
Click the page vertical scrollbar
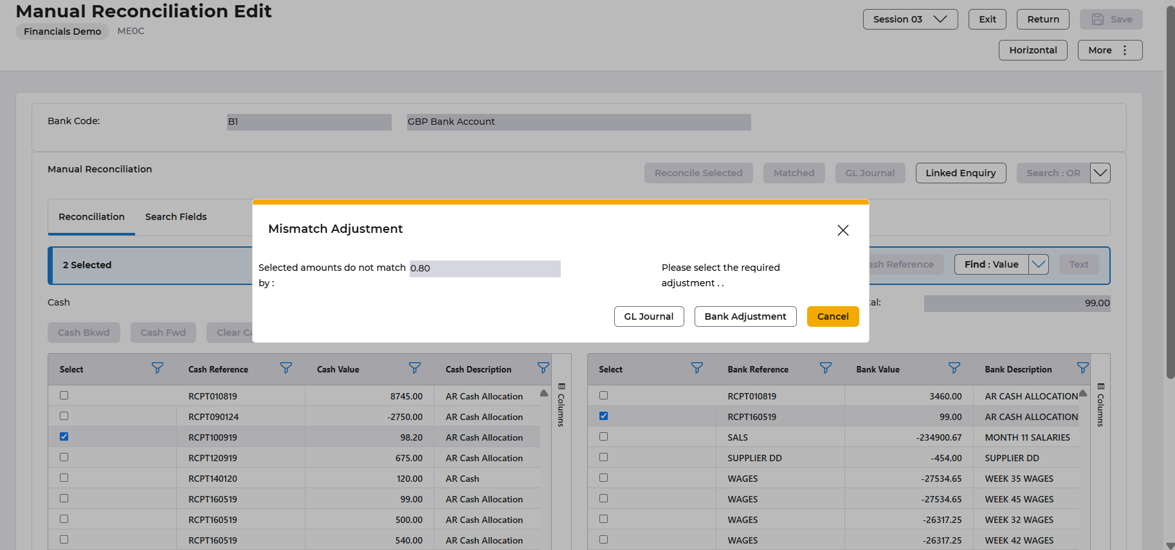tap(1170, 193)
